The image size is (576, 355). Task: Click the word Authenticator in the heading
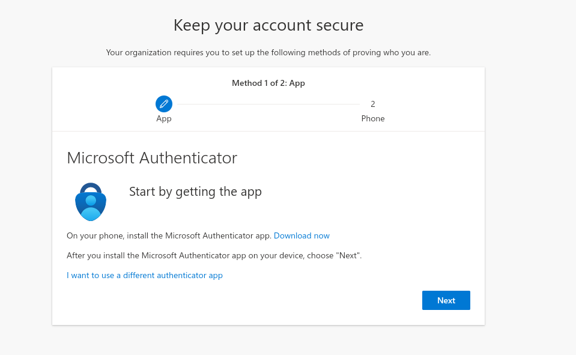click(x=189, y=158)
